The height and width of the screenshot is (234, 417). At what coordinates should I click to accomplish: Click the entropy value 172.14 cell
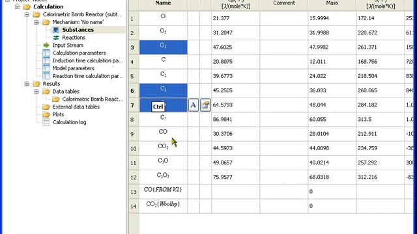pyautogui.click(x=381, y=19)
